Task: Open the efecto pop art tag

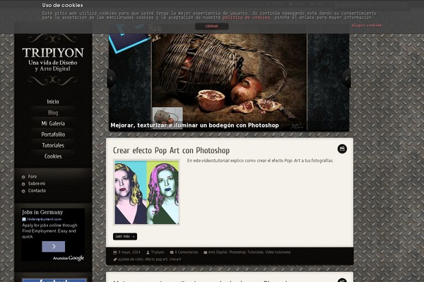Action: coord(156,259)
